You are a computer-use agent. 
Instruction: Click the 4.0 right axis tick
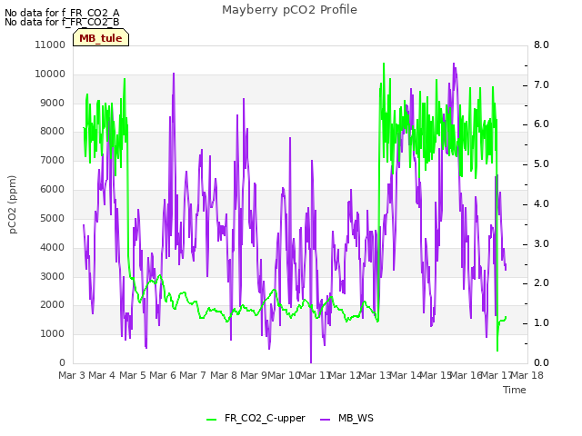point(541,203)
